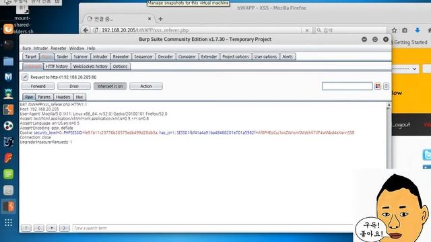Click the previous match '<' button
Image resolution: width=431 pixels, height=242 pixels.
39,228
